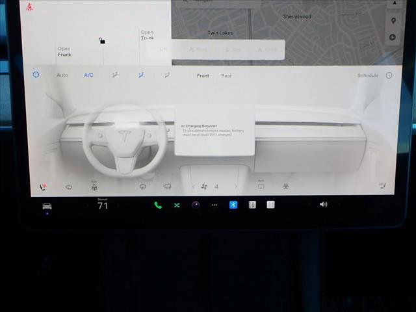Switch to the Rear climate tab
The width and height of the screenshot is (416, 312).
[226, 76]
